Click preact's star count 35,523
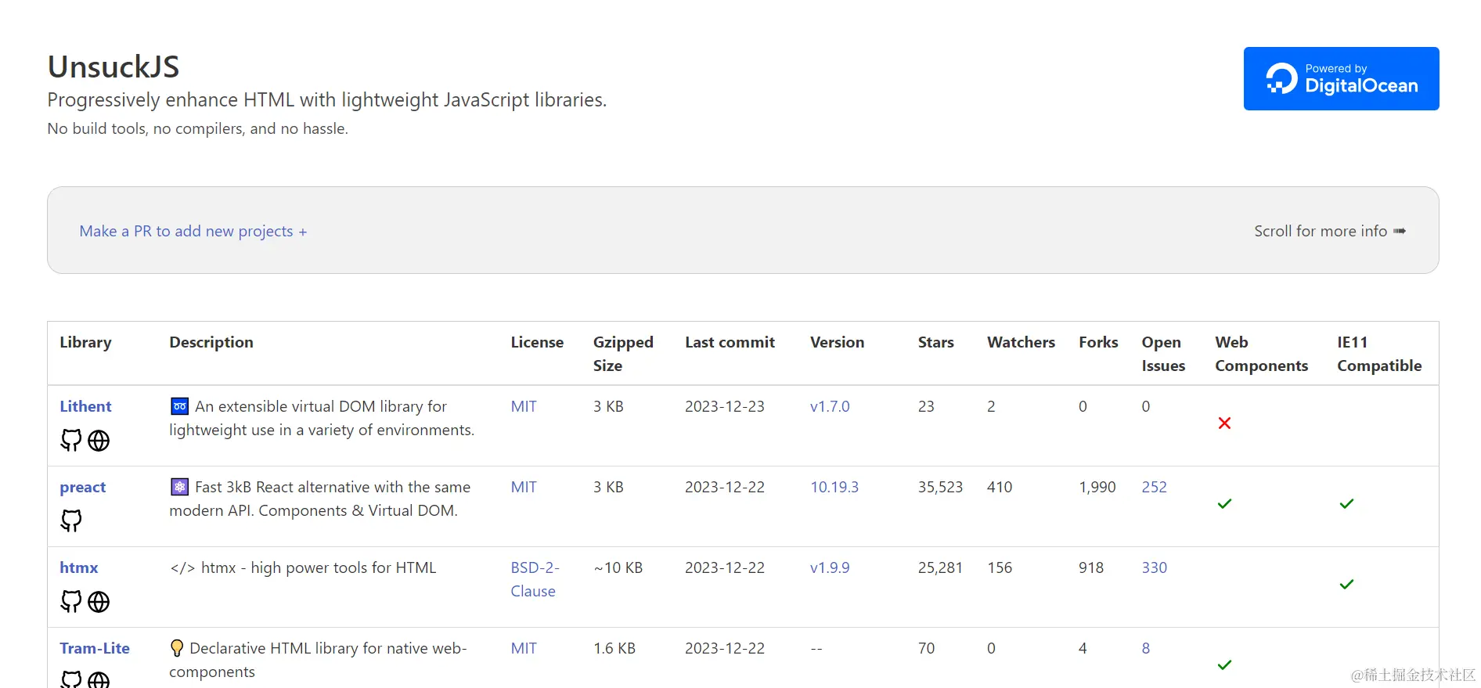The image size is (1481, 688). point(940,487)
